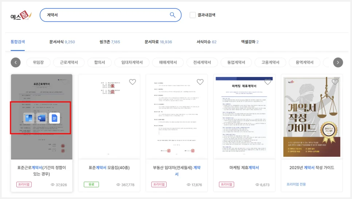This screenshot has height=199, width=352.
Task: Go to the 문서자료 tab
Action: click(x=158, y=42)
